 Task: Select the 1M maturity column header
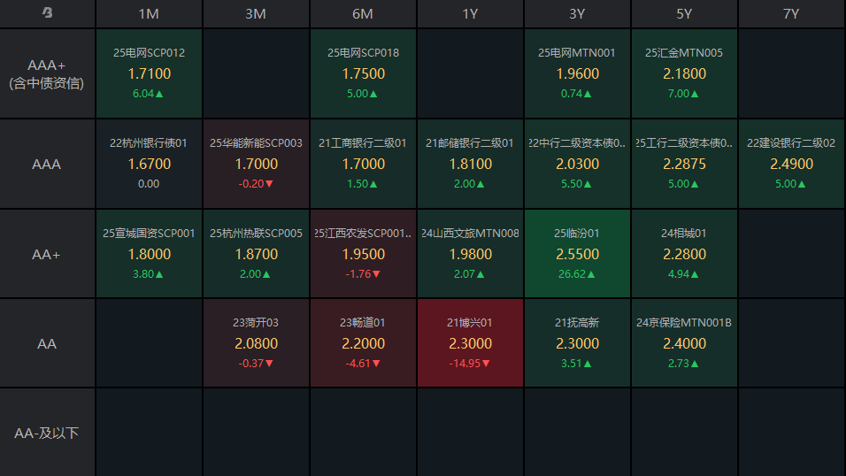(149, 13)
